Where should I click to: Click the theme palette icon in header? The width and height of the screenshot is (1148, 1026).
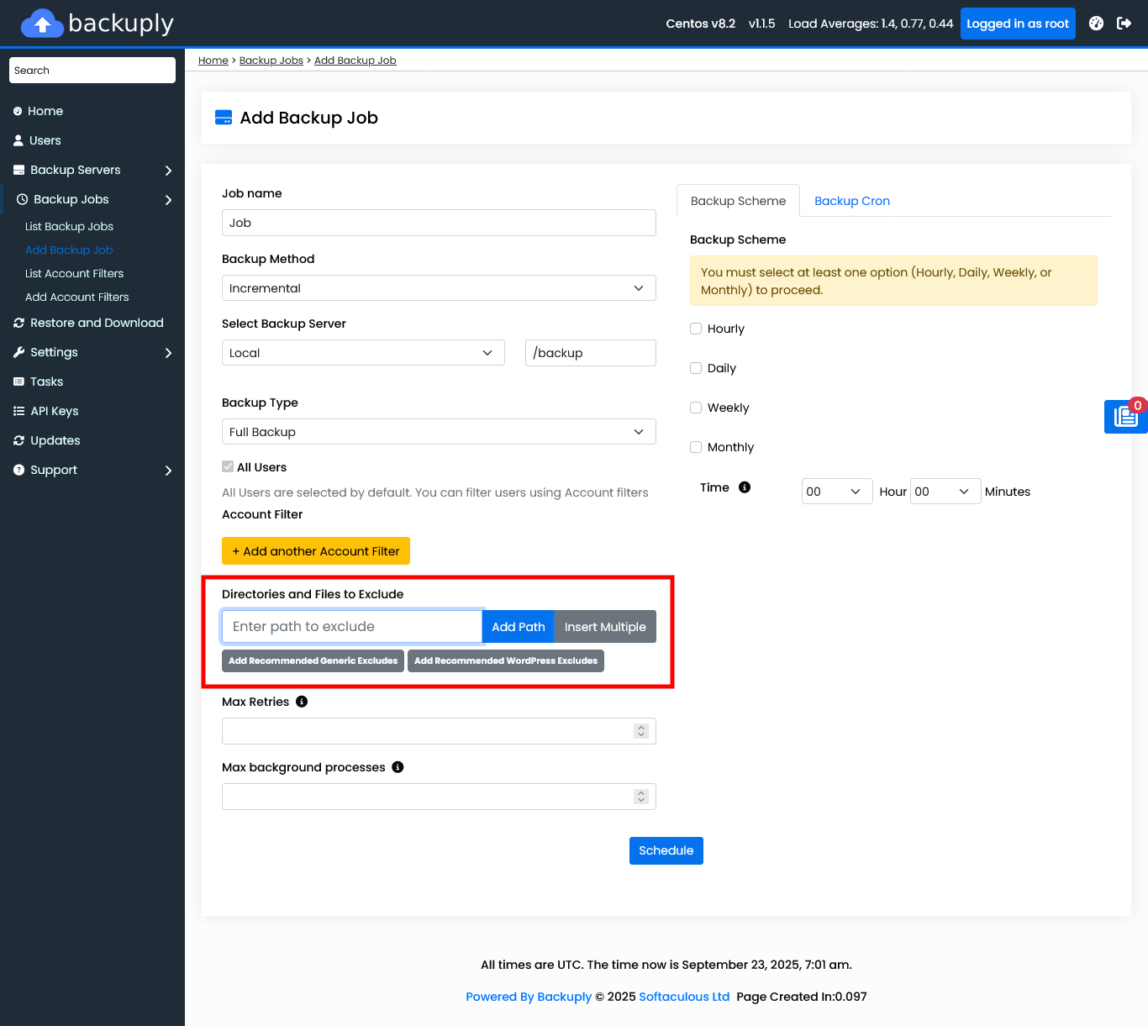click(1096, 24)
